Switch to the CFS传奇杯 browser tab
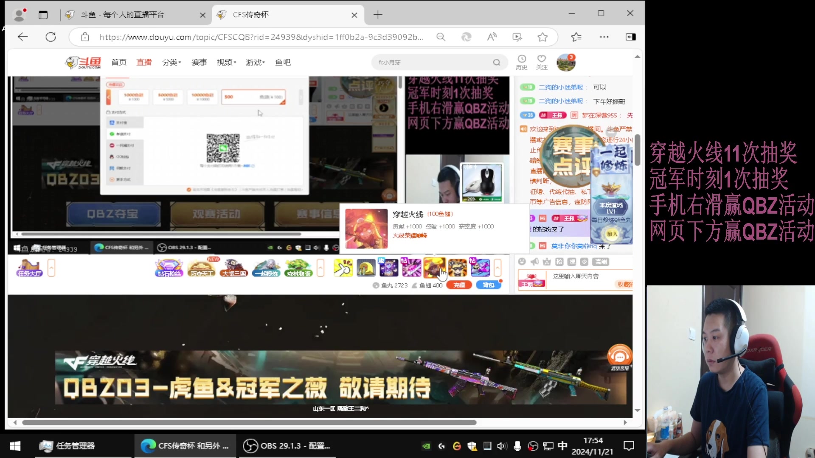The height and width of the screenshot is (458, 815). (288, 15)
